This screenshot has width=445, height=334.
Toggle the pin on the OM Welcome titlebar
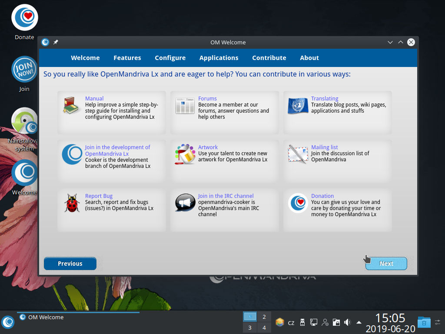pyautogui.click(x=56, y=42)
